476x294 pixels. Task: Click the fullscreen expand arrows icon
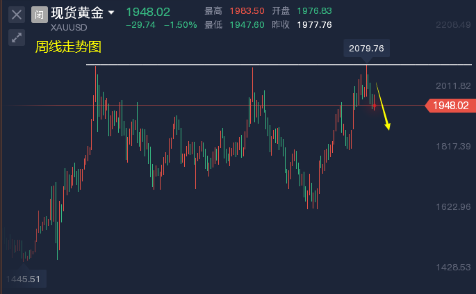tap(17, 38)
